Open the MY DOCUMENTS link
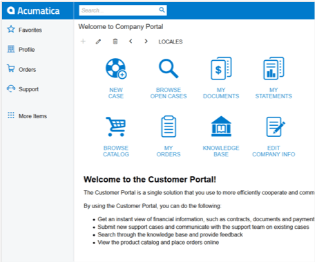 click(x=221, y=93)
